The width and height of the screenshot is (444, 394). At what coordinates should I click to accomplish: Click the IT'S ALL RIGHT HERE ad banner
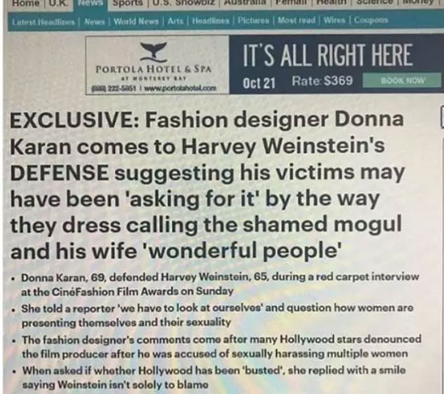pyautogui.click(x=327, y=55)
